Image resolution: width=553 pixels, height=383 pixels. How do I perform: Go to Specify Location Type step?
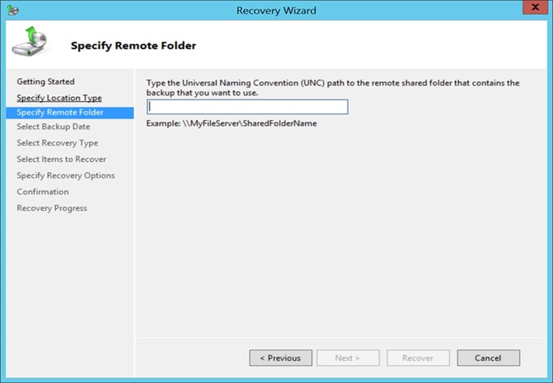click(x=59, y=98)
